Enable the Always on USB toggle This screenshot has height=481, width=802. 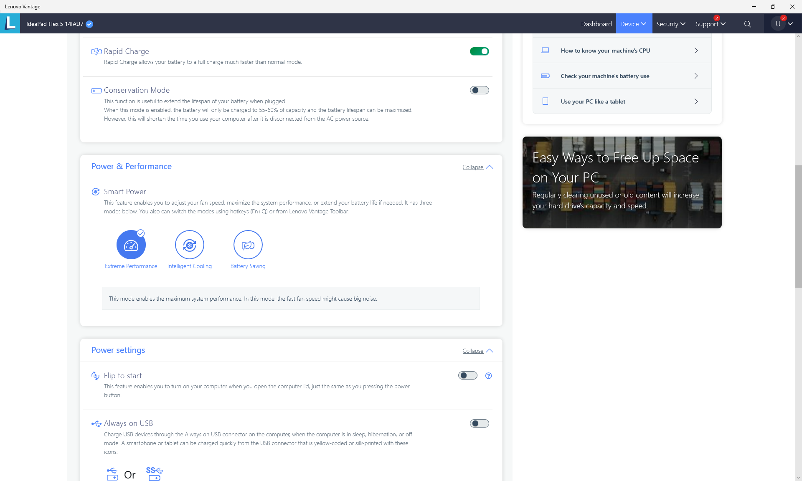coord(479,423)
